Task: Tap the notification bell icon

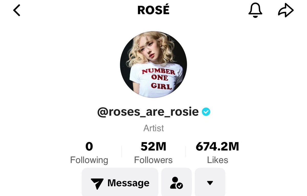Action: (x=255, y=11)
